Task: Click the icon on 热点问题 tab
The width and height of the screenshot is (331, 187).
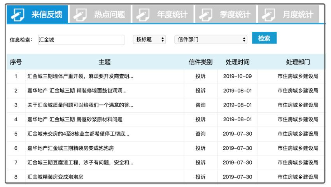Action: click(x=80, y=14)
